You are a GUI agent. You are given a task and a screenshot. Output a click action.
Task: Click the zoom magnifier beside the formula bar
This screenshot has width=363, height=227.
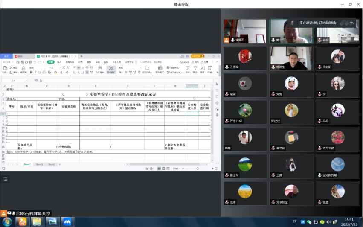36,81
